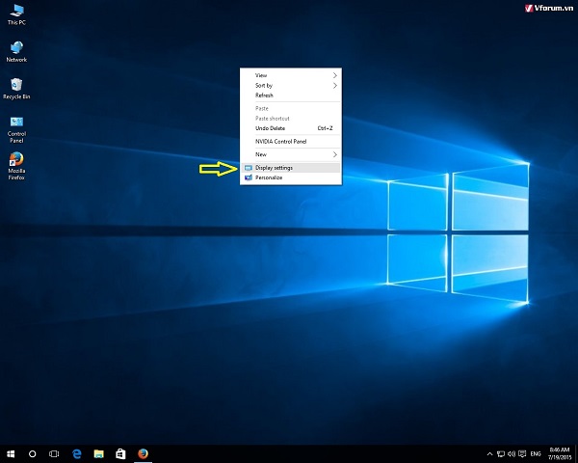Open File Explorer from the taskbar
Viewport: 578px width, 463px height.
click(x=98, y=452)
